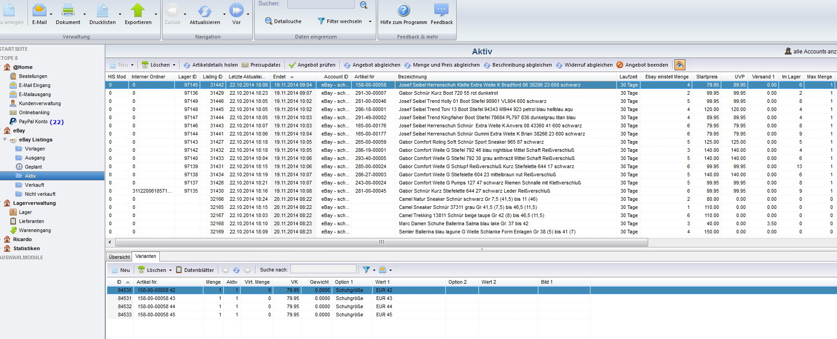The image size is (837, 339).
Task: Click the Feedback speech bubble icon
Action: tap(441, 11)
